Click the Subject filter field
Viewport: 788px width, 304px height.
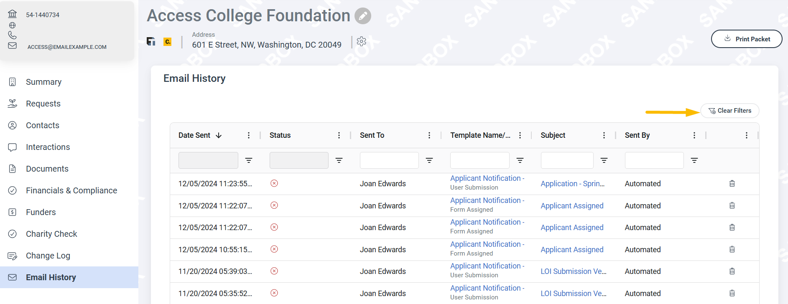pyautogui.click(x=567, y=160)
